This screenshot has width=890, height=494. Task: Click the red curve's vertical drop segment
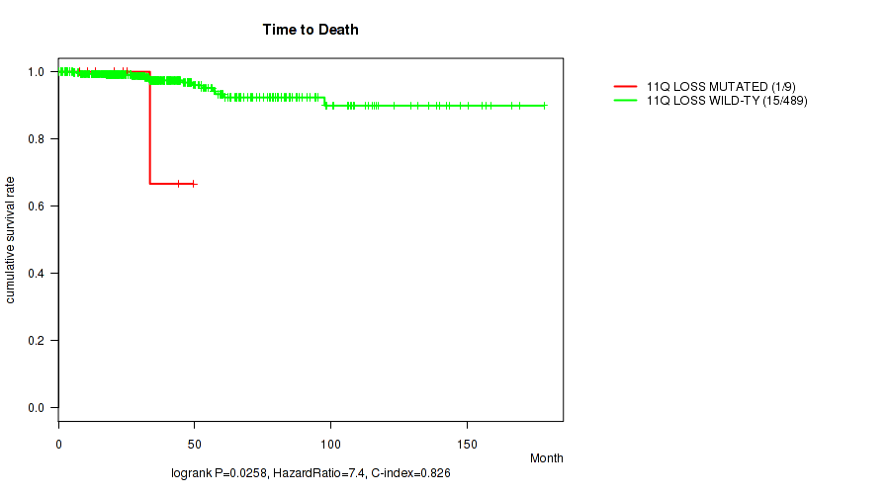pyautogui.click(x=149, y=128)
